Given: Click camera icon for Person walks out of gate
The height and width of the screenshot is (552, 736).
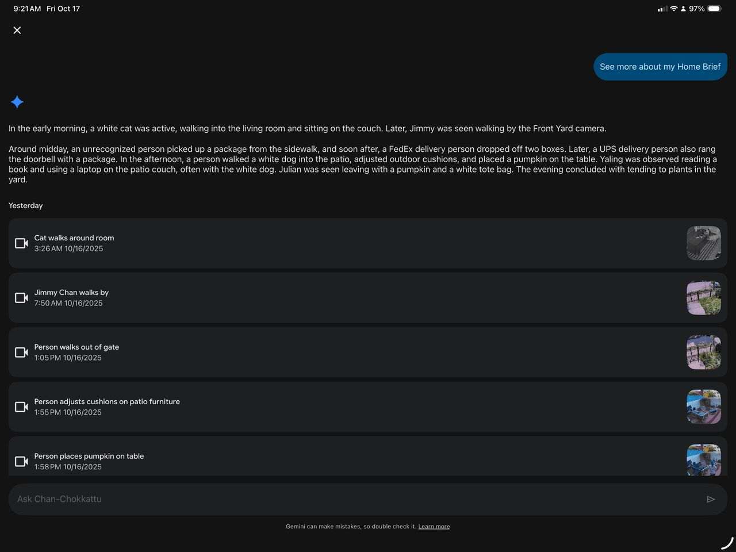Looking at the screenshot, I should (21, 352).
